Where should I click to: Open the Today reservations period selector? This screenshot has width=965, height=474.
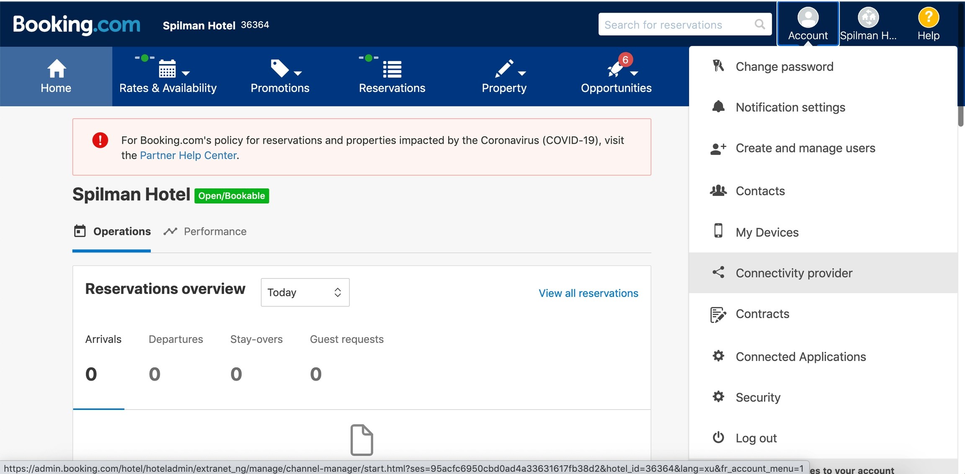click(x=305, y=292)
